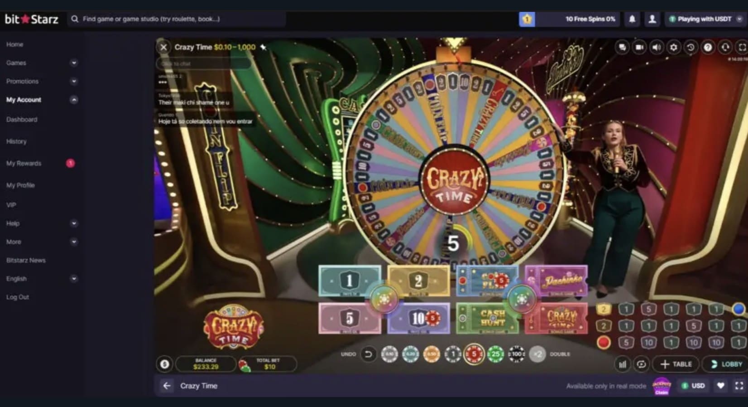Place bet on the Pachinko spot
Viewport: 748px width, 407px height.
point(556,281)
